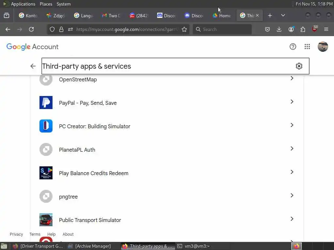Click the site security padlock icon
334x250 pixels.
[61, 29]
